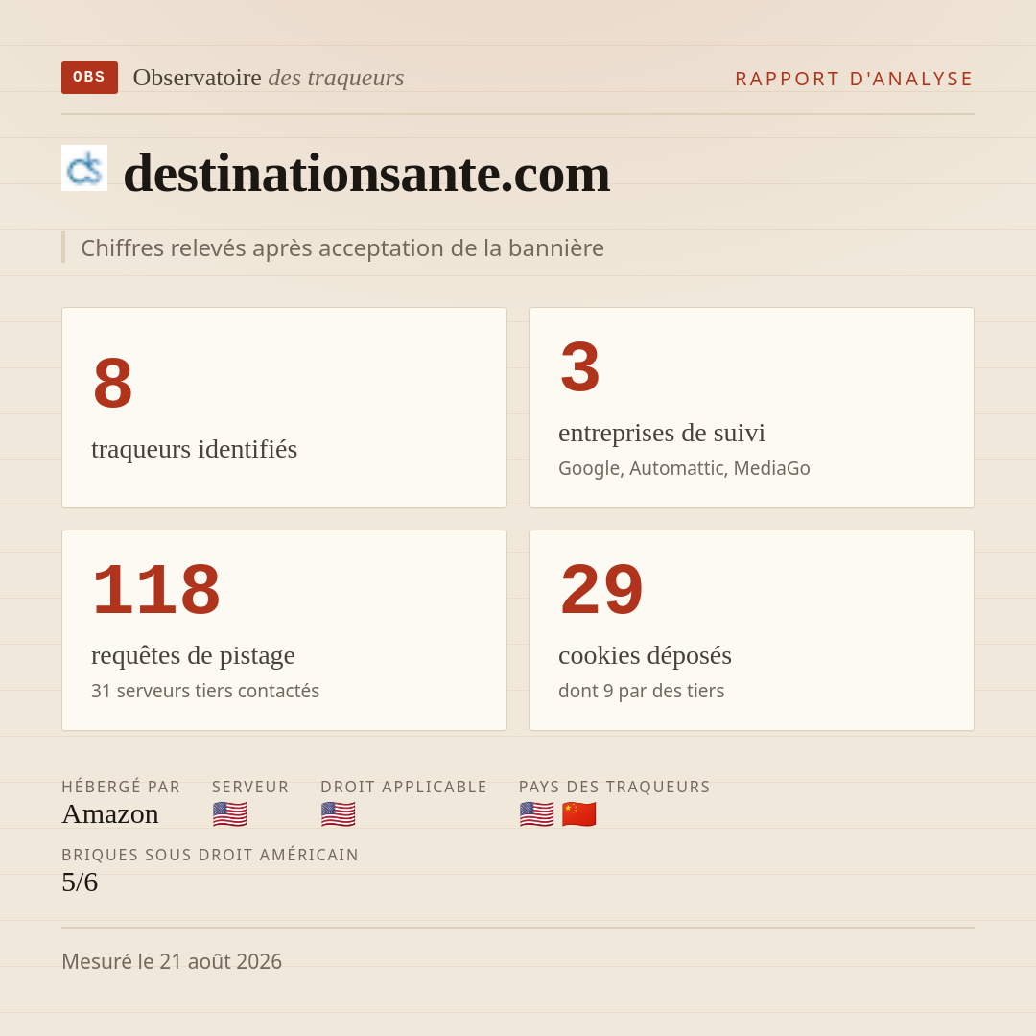
Task: Click the Mesuré le 21 août 2026 date
Action: tap(172, 961)
